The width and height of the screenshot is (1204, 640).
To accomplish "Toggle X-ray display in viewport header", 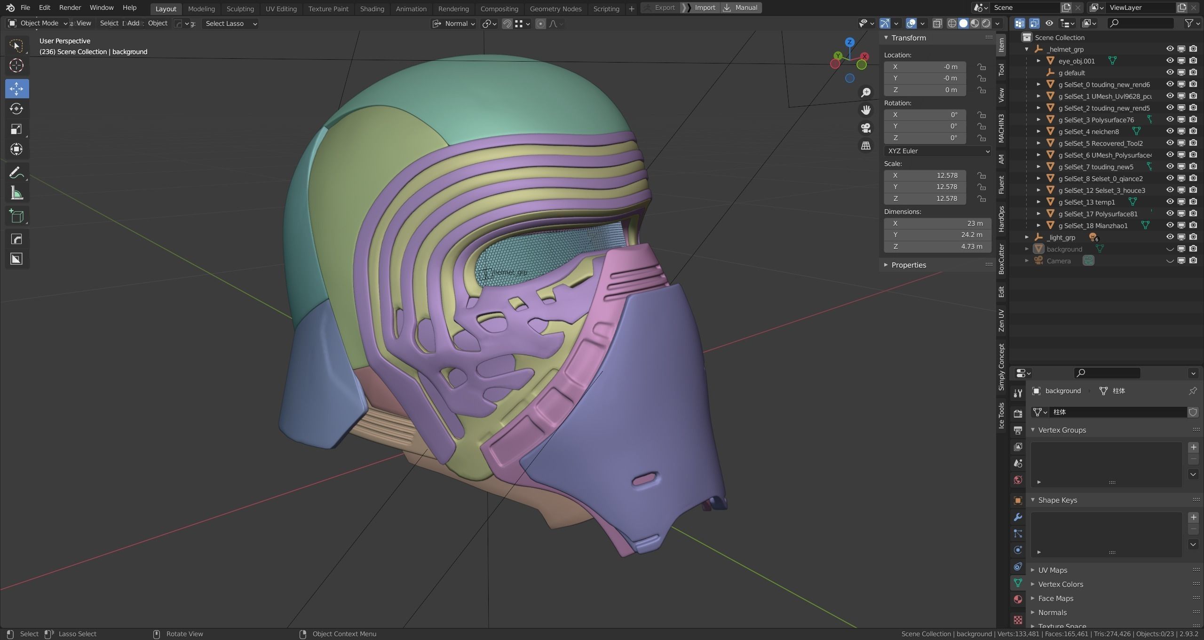I will [937, 24].
